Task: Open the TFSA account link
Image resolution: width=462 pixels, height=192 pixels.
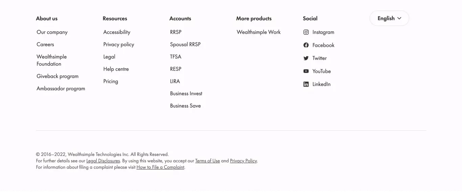Action: (176, 57)
